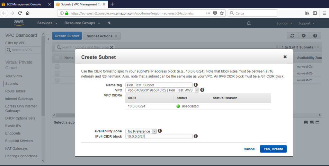
Task: Tick the select-all subnets header checkbox
Action: tap(57, 58)
